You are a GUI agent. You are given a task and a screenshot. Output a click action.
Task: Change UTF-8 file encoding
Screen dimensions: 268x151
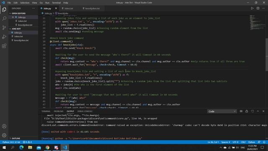[x=235, y=142]
